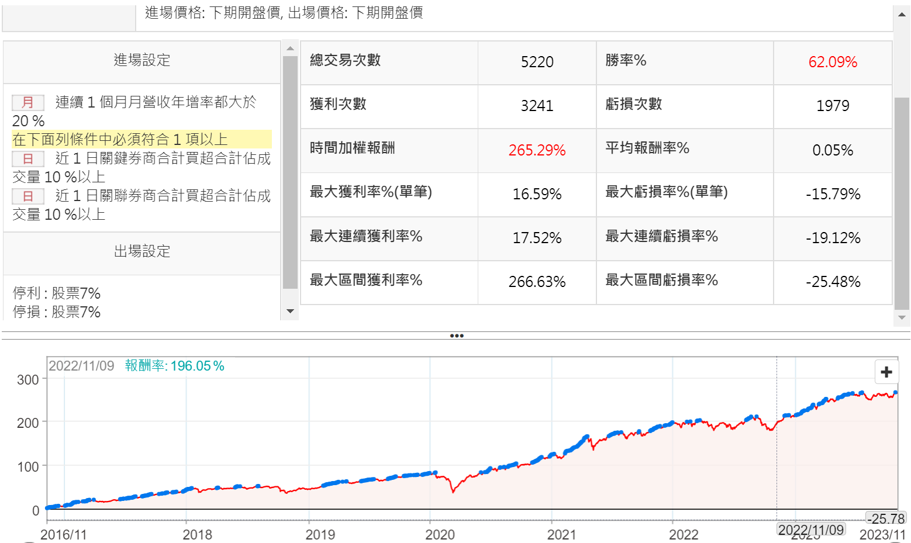This screenshot has height=543, width=911.
Task: Click the statistics table scrollbar down arrow
Action: 902,318
